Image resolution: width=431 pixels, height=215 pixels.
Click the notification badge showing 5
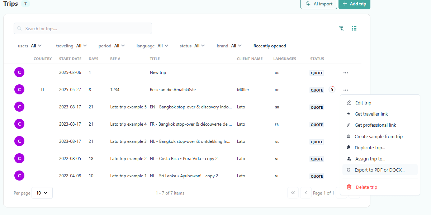click(332, 90)
